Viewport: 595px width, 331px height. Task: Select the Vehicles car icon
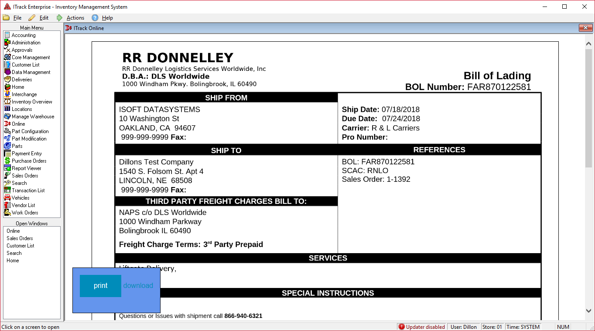(x=7, y=198)
